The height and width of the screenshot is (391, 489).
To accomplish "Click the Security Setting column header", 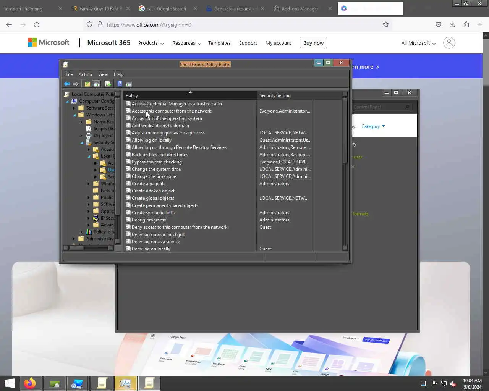I will click(x=300, y=95).
